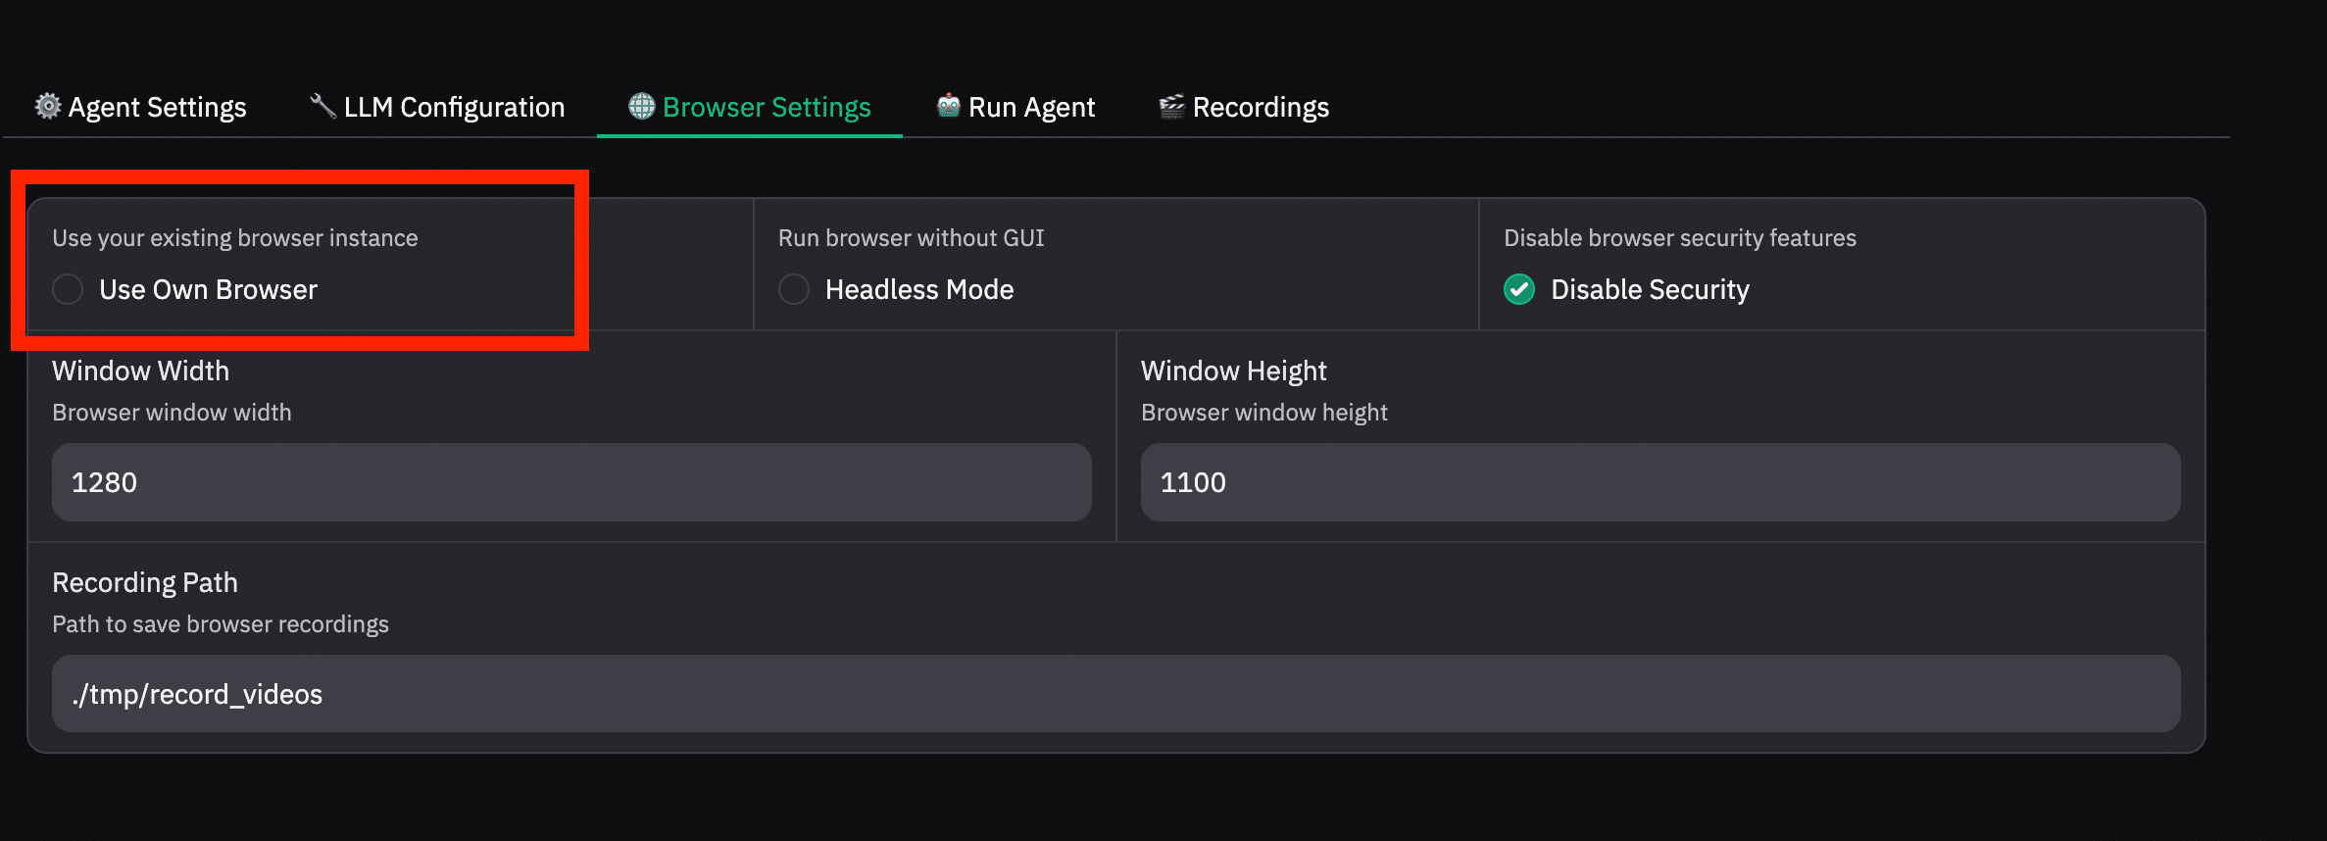
Task: Click the globe icon beside Browser Settings
Action: tap(642, 106)
